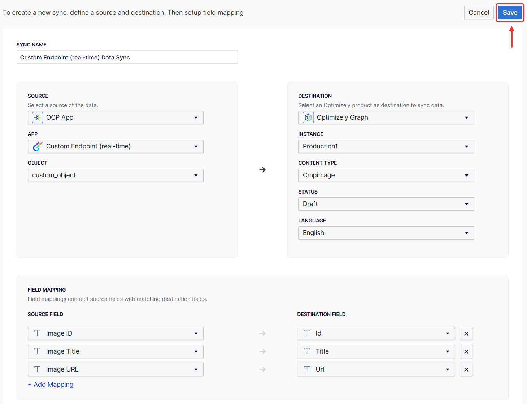527x404 pixels.
Task: Delete the Url field mapping row
Action: (466, 369)
